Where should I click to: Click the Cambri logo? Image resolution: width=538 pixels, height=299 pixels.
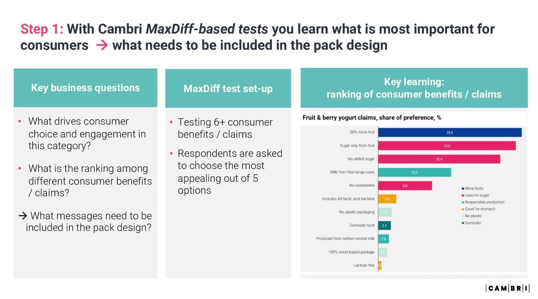pos(507,288)
